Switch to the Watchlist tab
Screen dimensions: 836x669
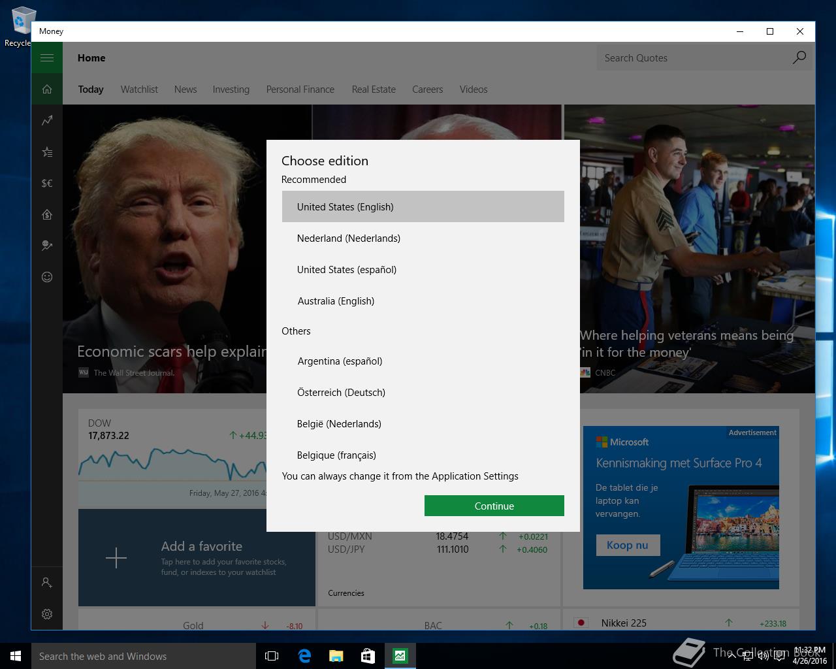pos(139,90)
